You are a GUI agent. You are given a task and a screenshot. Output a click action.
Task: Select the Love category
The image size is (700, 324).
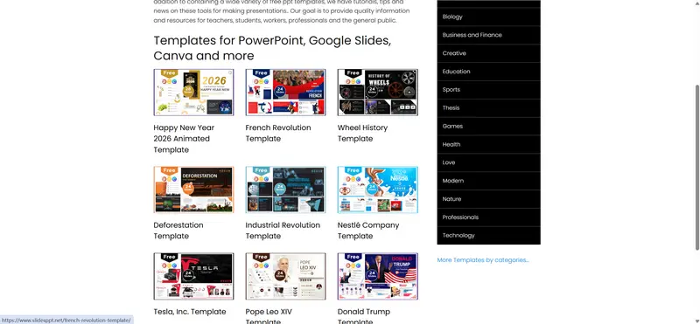click(489, 162)
